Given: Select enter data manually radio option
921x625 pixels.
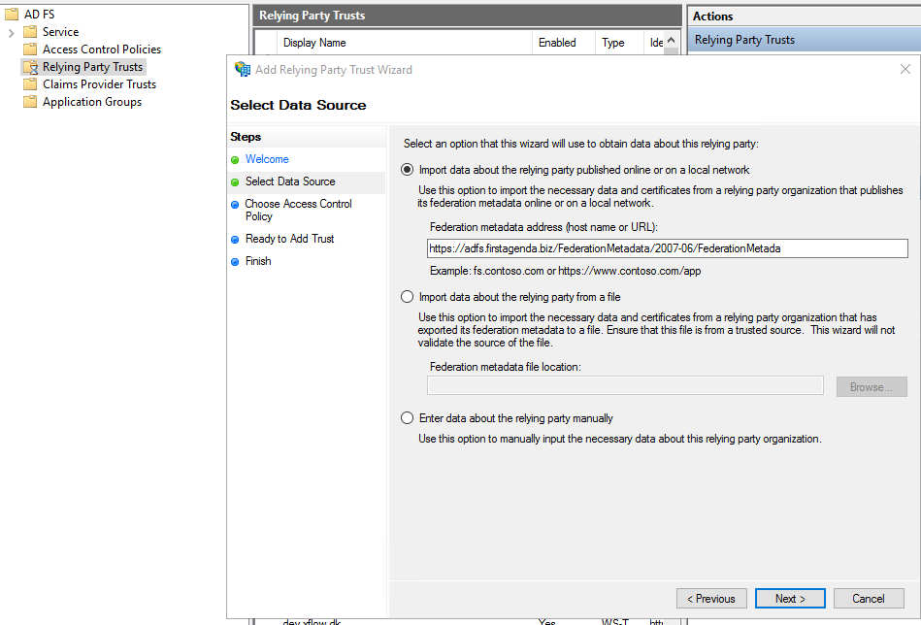Looking at the screenshot, I should pos(407,418).
